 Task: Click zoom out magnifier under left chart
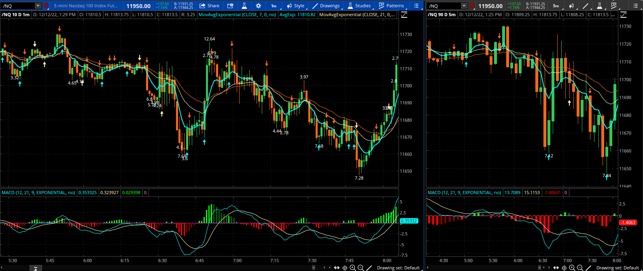tap(361, 268)
